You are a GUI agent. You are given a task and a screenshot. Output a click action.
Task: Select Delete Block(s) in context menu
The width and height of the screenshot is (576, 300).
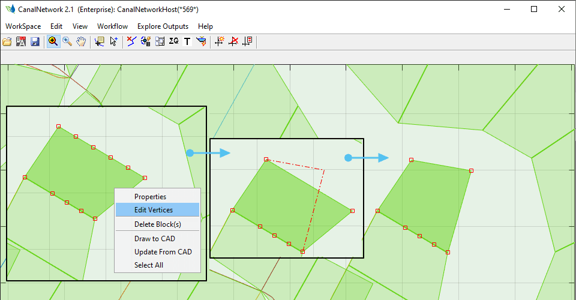tap(157, 224)
